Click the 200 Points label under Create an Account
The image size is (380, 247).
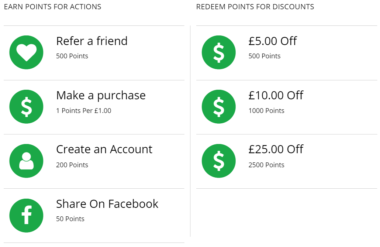click(x=72, y=165)
